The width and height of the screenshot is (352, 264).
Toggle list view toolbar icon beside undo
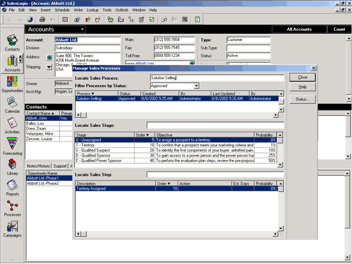pyautogui.click(x=65, y=19)
